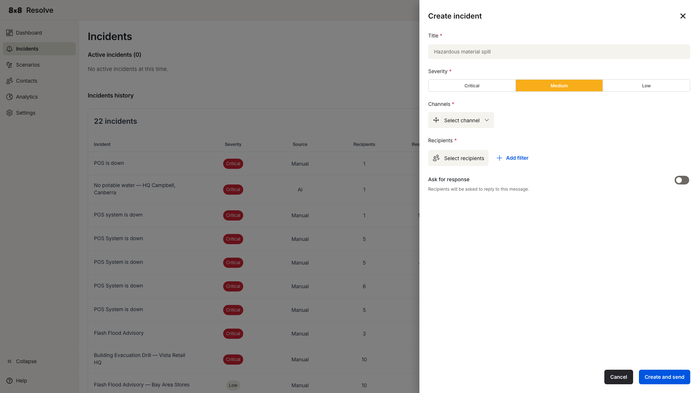The height and width of the screenshot is (393, 699).
Task: Open Analytics from the sidebar
Action: 39,97
